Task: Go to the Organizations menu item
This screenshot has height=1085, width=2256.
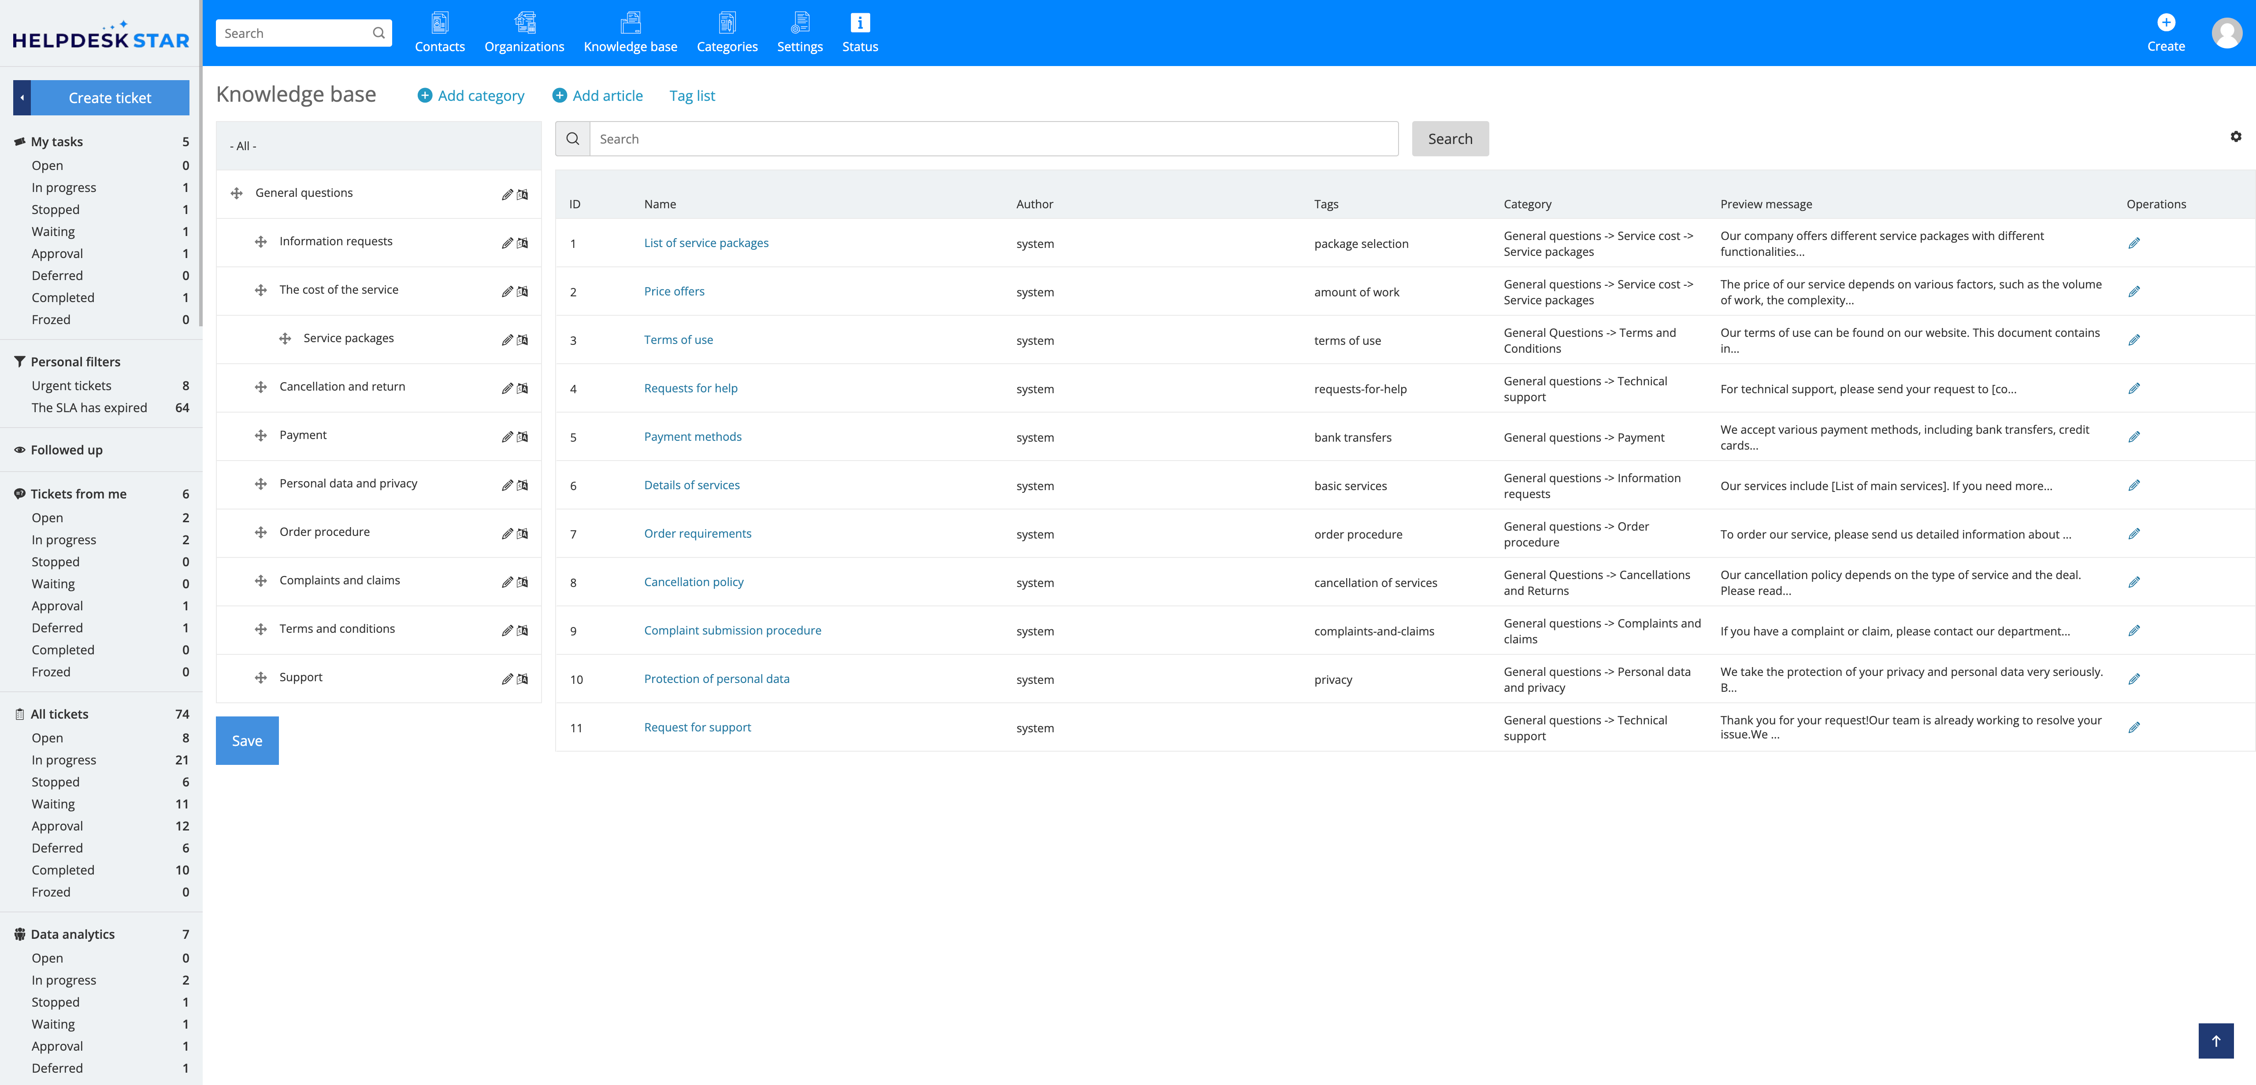Action: pos(524,33)
